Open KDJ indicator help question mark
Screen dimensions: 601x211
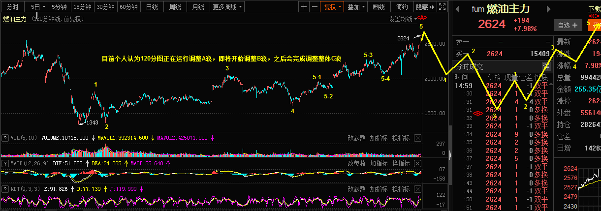[5, 189]
